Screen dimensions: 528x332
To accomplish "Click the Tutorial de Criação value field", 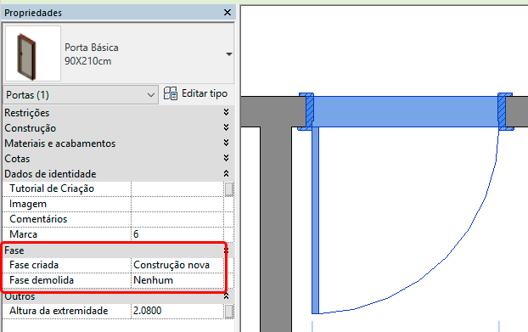I will pos(177,189).
